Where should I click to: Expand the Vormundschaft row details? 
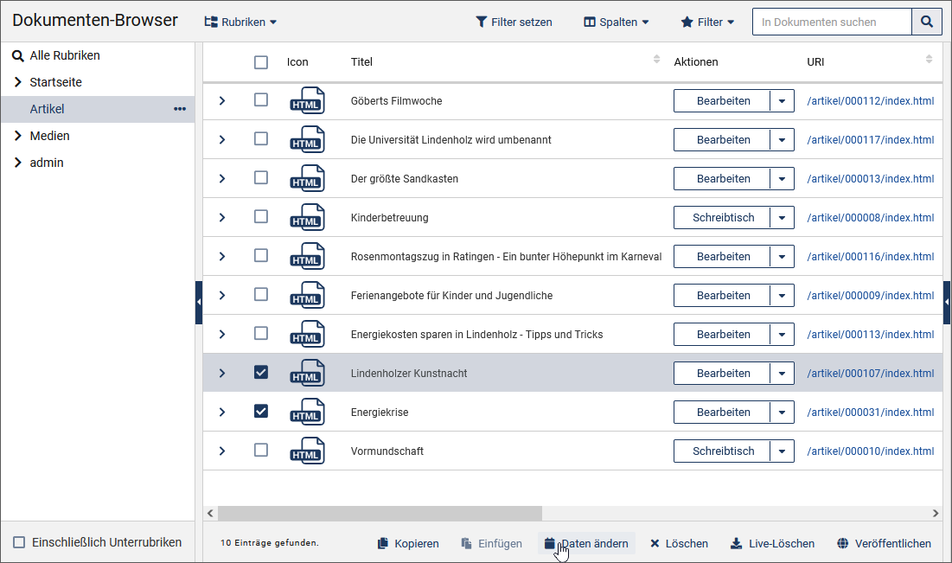click(x=222, y=451)
